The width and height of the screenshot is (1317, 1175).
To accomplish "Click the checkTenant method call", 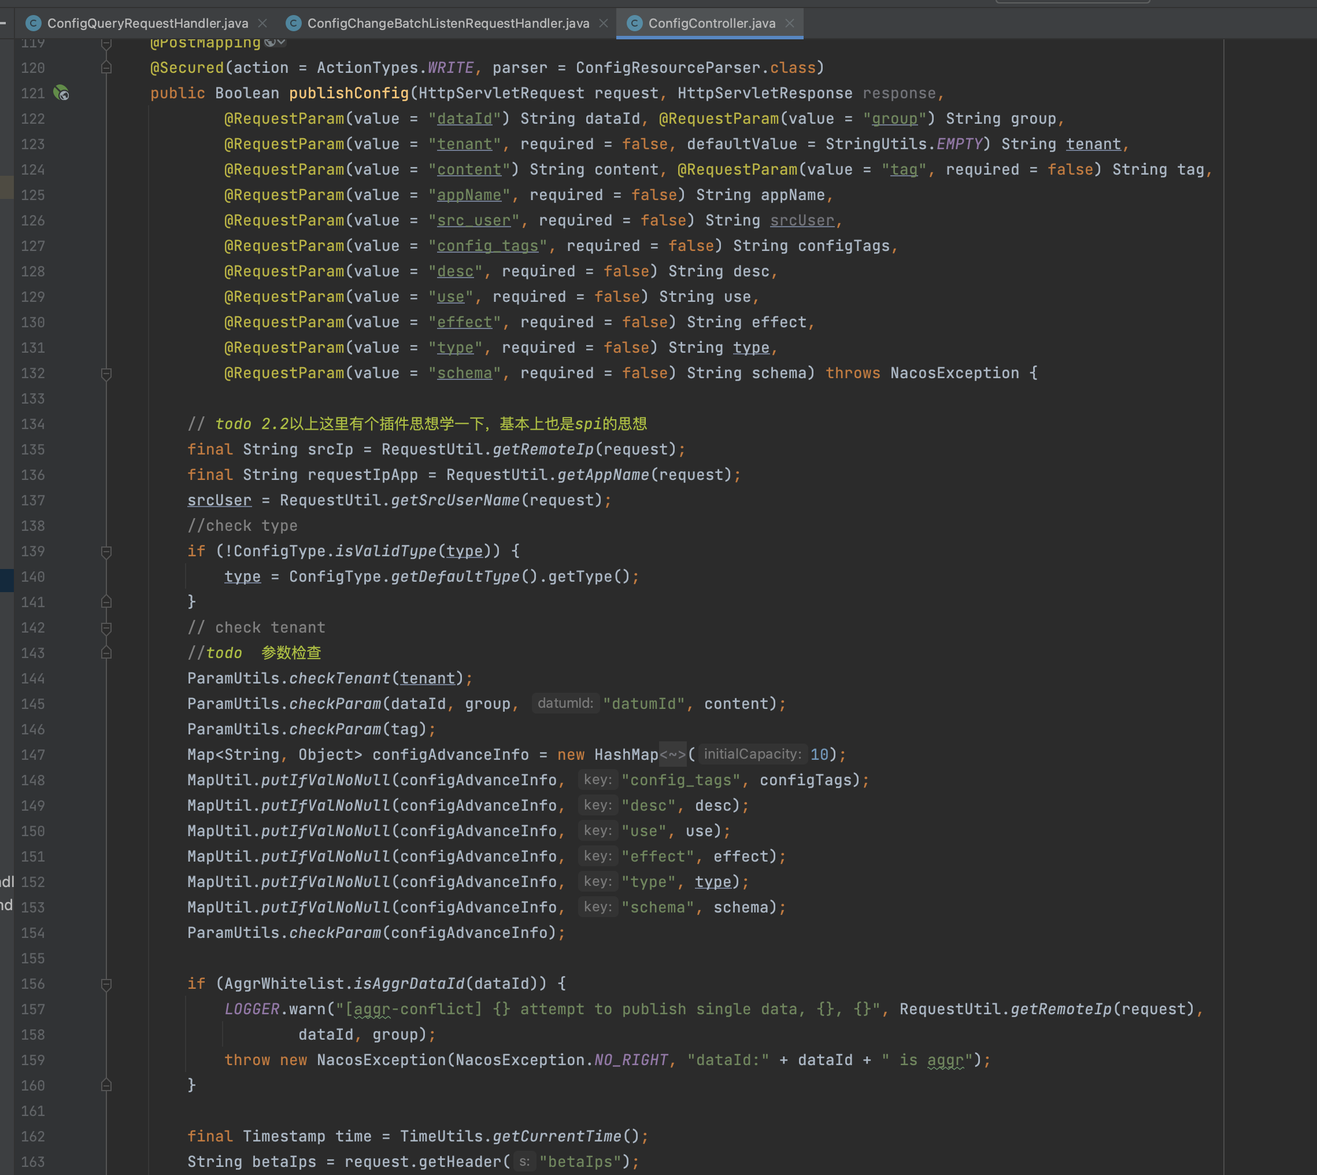I will click(339, 678).
